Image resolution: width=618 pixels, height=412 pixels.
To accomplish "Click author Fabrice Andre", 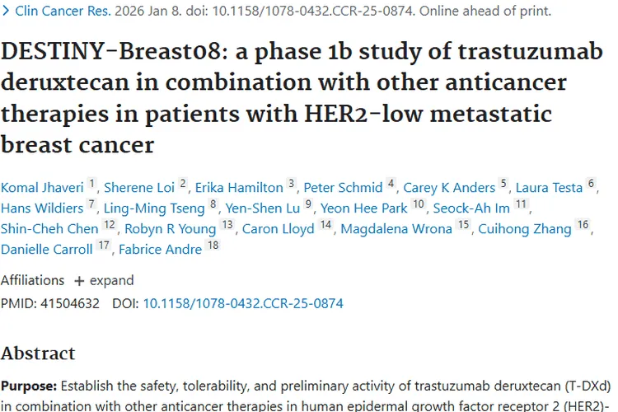I will (161, 249).
